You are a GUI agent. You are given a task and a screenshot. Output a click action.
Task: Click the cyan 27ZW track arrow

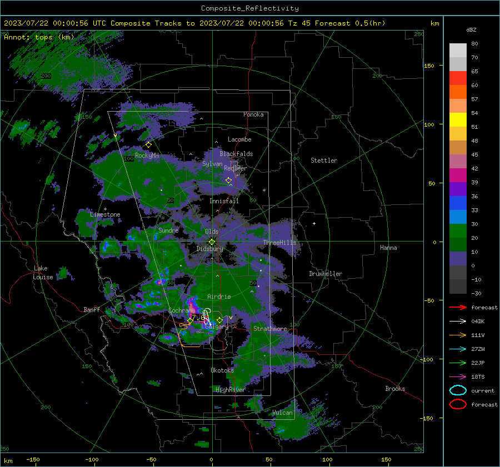pos(458,349)
